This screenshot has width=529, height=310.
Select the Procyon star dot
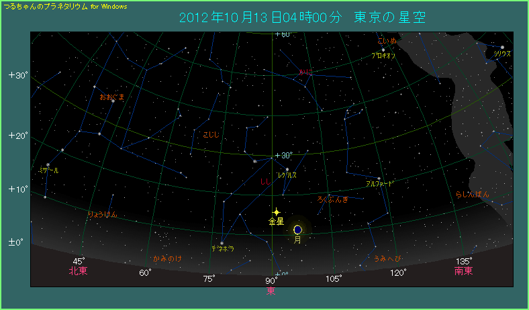[383, 50]
